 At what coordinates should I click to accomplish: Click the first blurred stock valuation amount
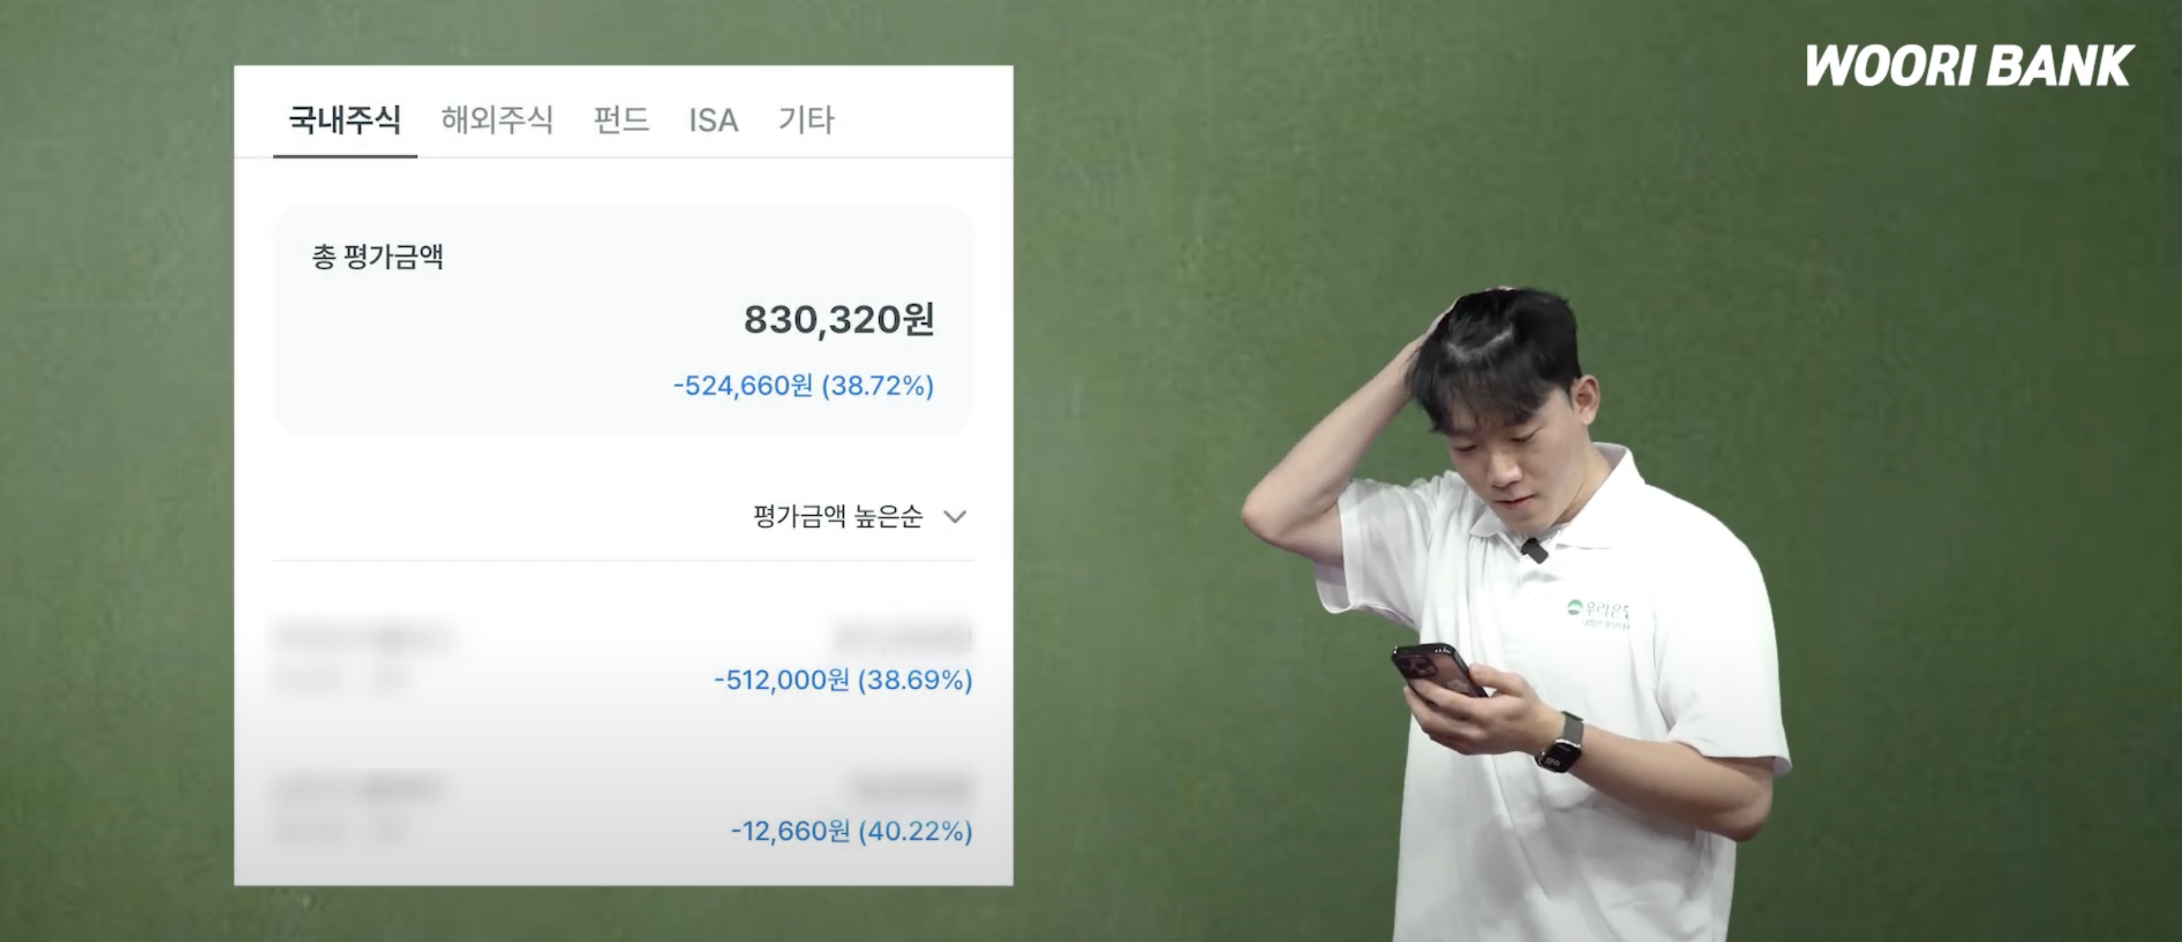pos(902,637)
